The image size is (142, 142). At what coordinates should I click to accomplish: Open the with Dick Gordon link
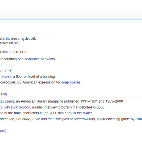point(15,107)
